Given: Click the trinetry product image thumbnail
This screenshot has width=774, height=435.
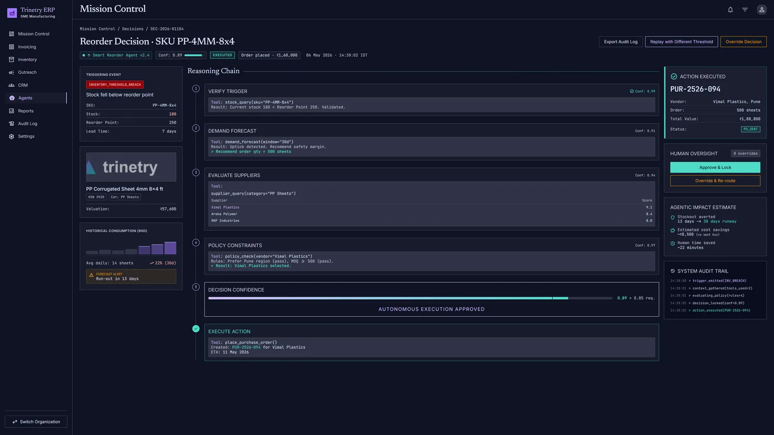Looking at the screenshot, I should [131, 167].
